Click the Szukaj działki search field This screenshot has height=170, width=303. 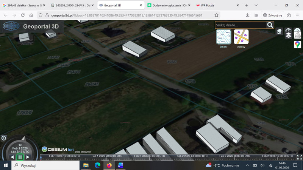[240, 25]
